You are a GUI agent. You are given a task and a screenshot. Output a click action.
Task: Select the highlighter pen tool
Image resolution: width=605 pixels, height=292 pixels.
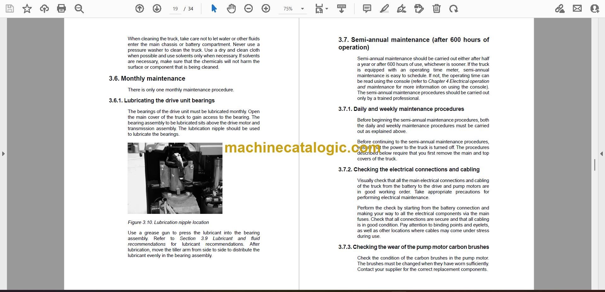[384, 9]
